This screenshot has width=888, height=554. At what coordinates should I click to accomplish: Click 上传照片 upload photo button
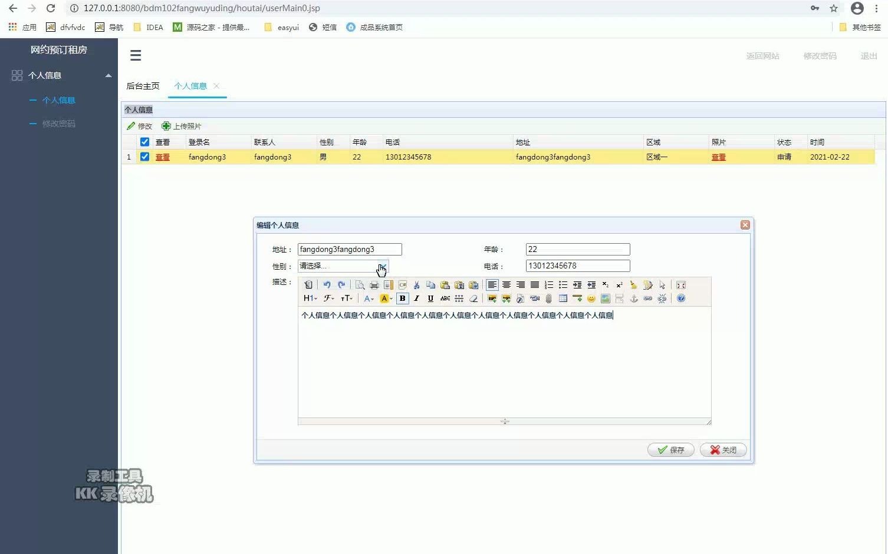182,126
